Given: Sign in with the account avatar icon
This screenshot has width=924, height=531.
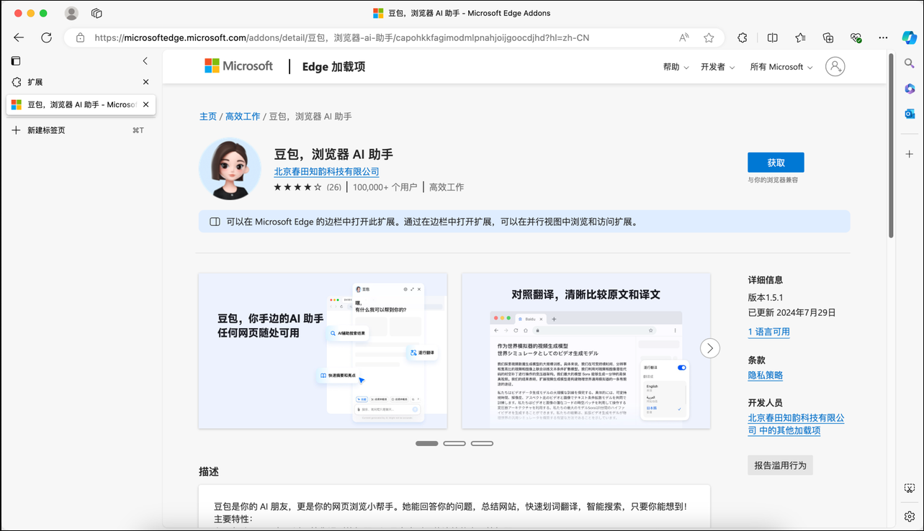Looking at the screenshot, I should pyautogui.click(x=835, y=67).
